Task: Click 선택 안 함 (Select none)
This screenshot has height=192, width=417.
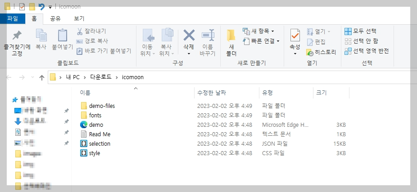Action: (x=361, y=41)
